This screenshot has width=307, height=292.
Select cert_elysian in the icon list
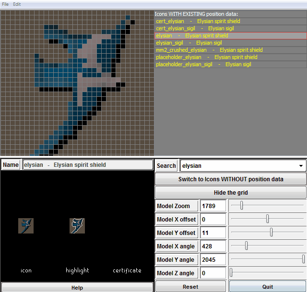click(231, 21)
